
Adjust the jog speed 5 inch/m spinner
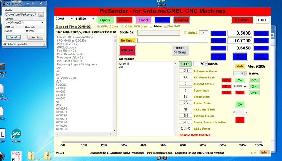click(x=245, y=74)
